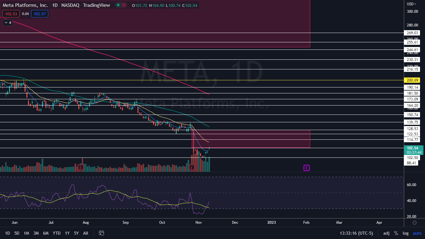Screen dimensions: 425x239
Task: Click the 128.53 price level label
Action: (x=412, y=129)
